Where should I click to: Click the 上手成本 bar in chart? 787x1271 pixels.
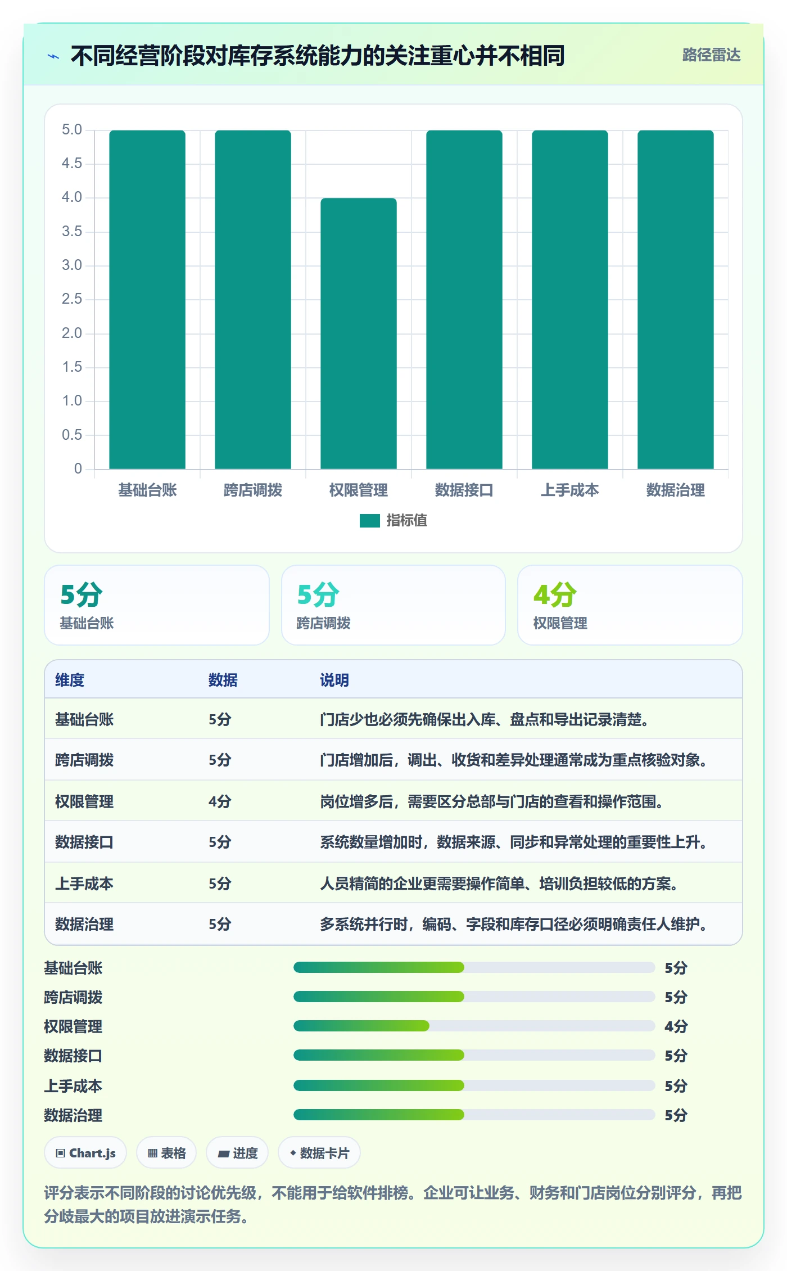(570, 299)
